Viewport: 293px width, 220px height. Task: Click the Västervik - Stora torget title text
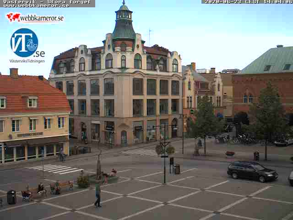point(47,2)
